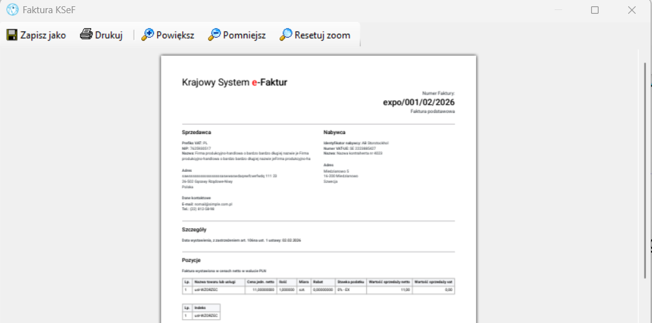Select invoice number expo/001/02/2026
The image size is (652, 323).
[419, 103]
